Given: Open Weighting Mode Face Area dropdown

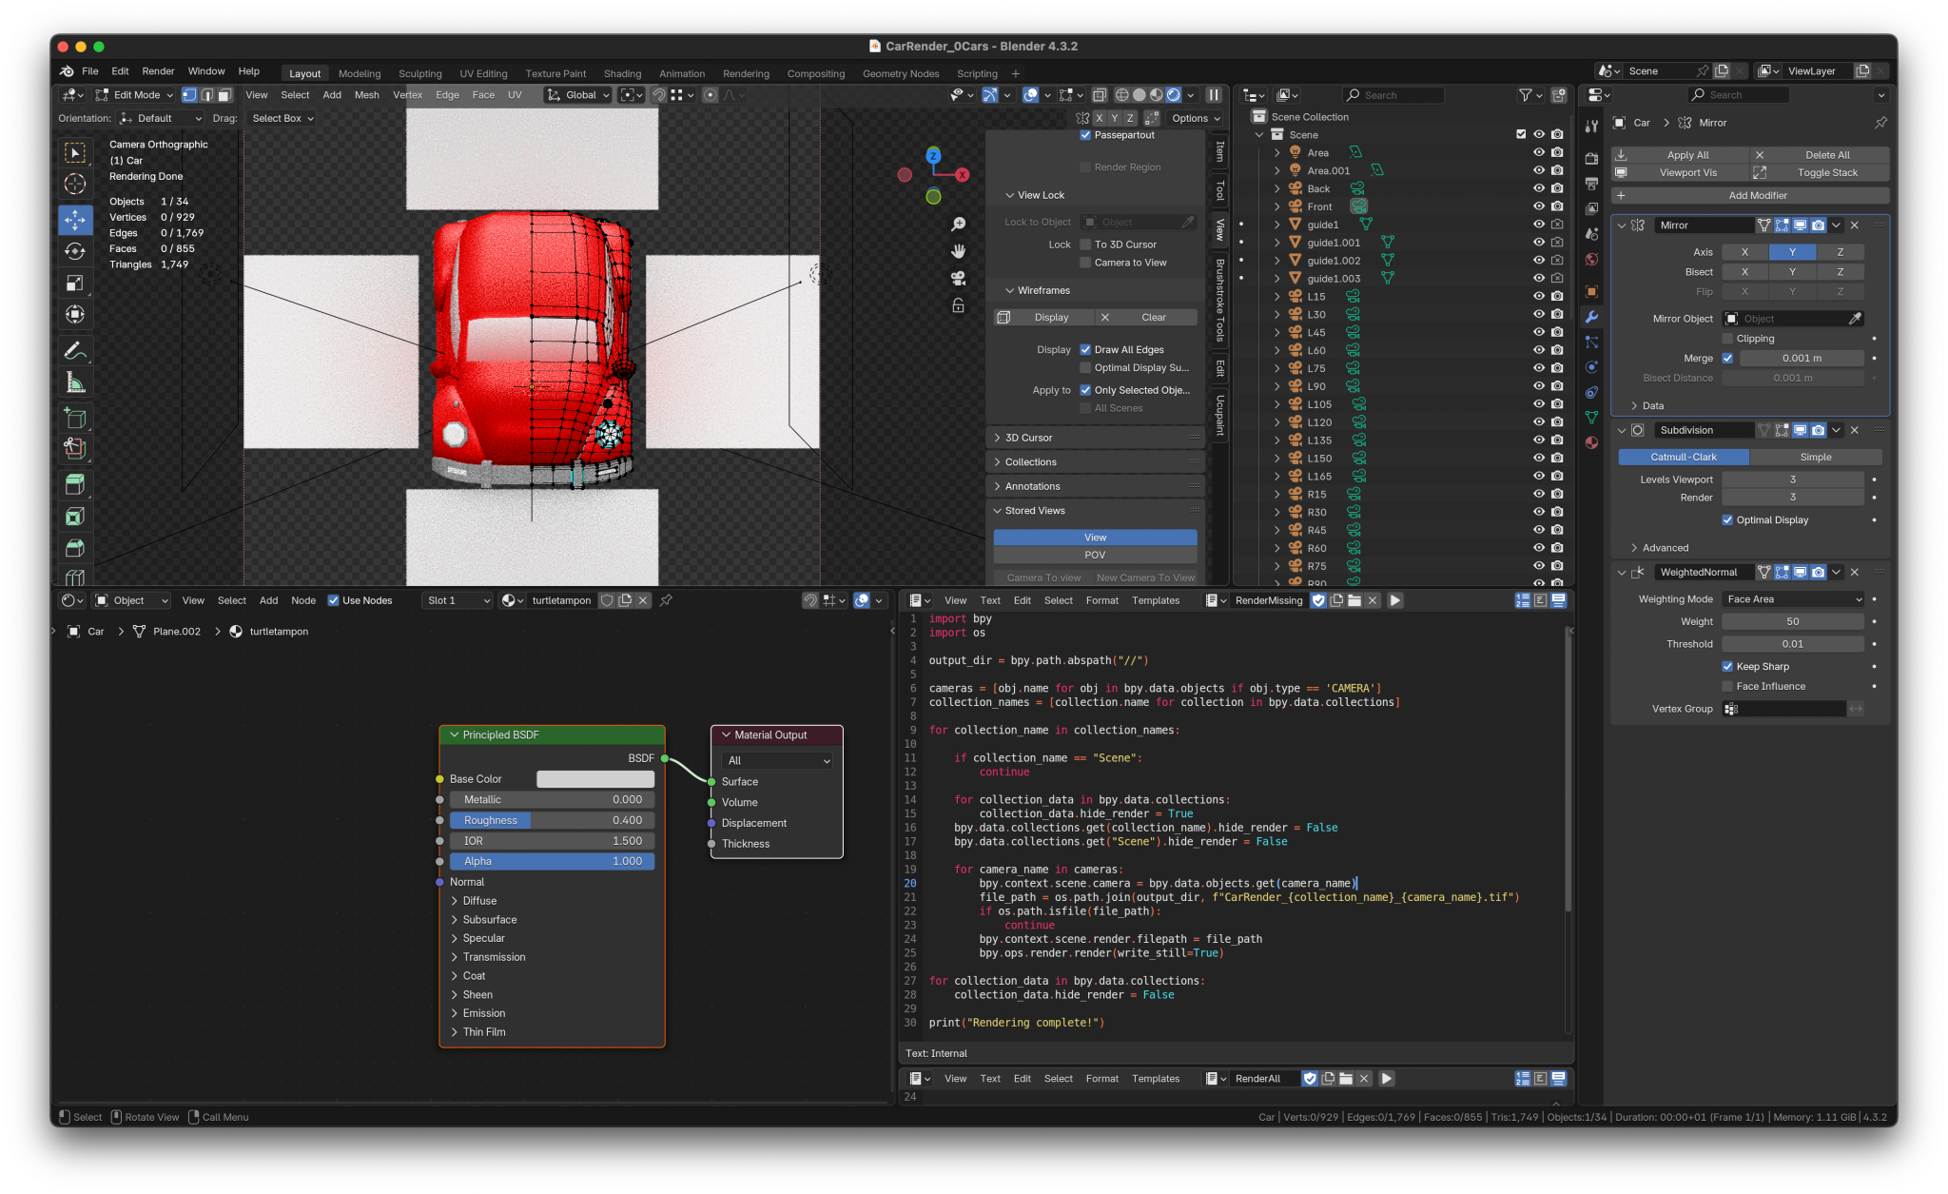Looking at the screenshot, I should (1793, 599).
